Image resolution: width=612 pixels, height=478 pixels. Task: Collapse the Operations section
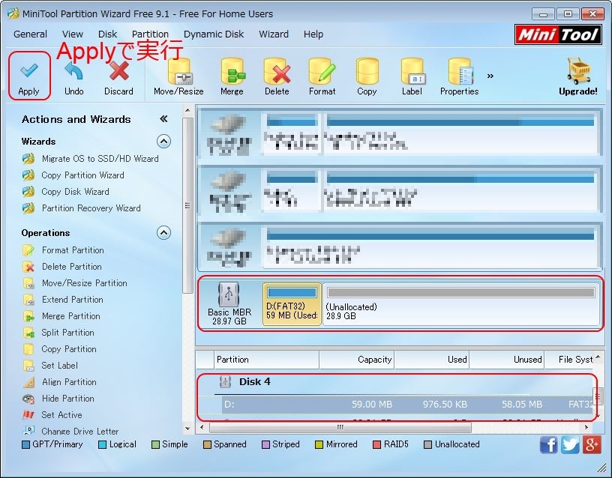[164, 233]
